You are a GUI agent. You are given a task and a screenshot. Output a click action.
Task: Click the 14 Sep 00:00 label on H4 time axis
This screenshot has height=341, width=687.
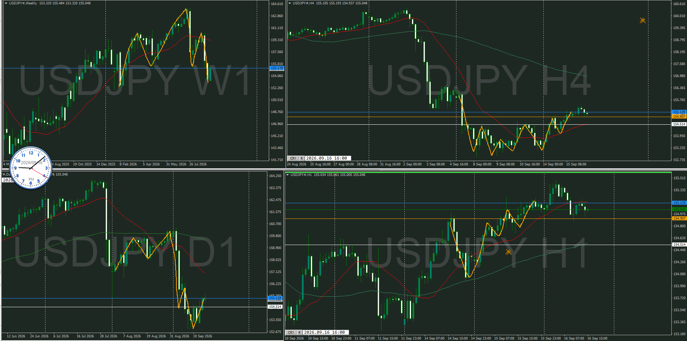click(x=553, y=164)
